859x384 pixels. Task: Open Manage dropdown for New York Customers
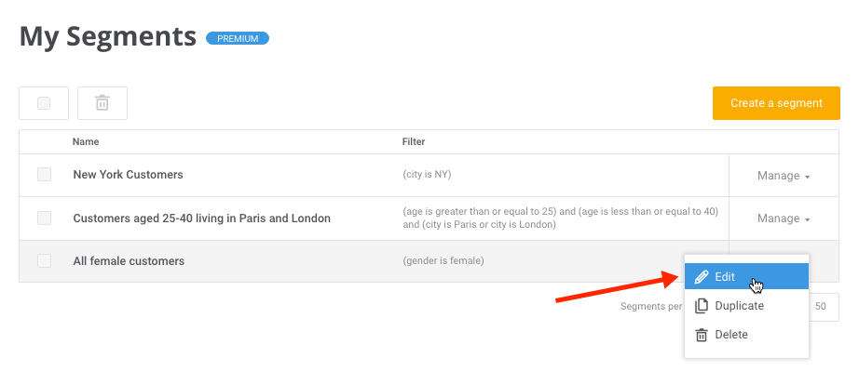click(784, 176)
